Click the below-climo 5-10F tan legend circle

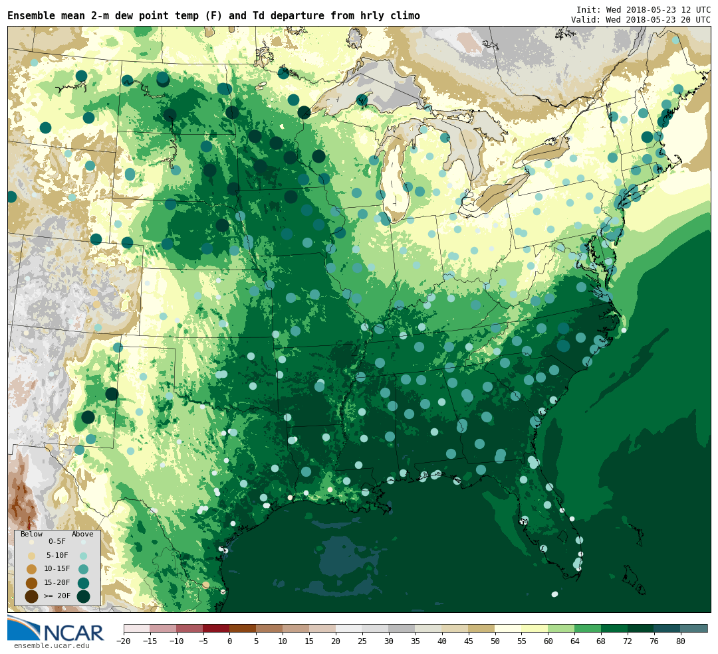point(32,556)
